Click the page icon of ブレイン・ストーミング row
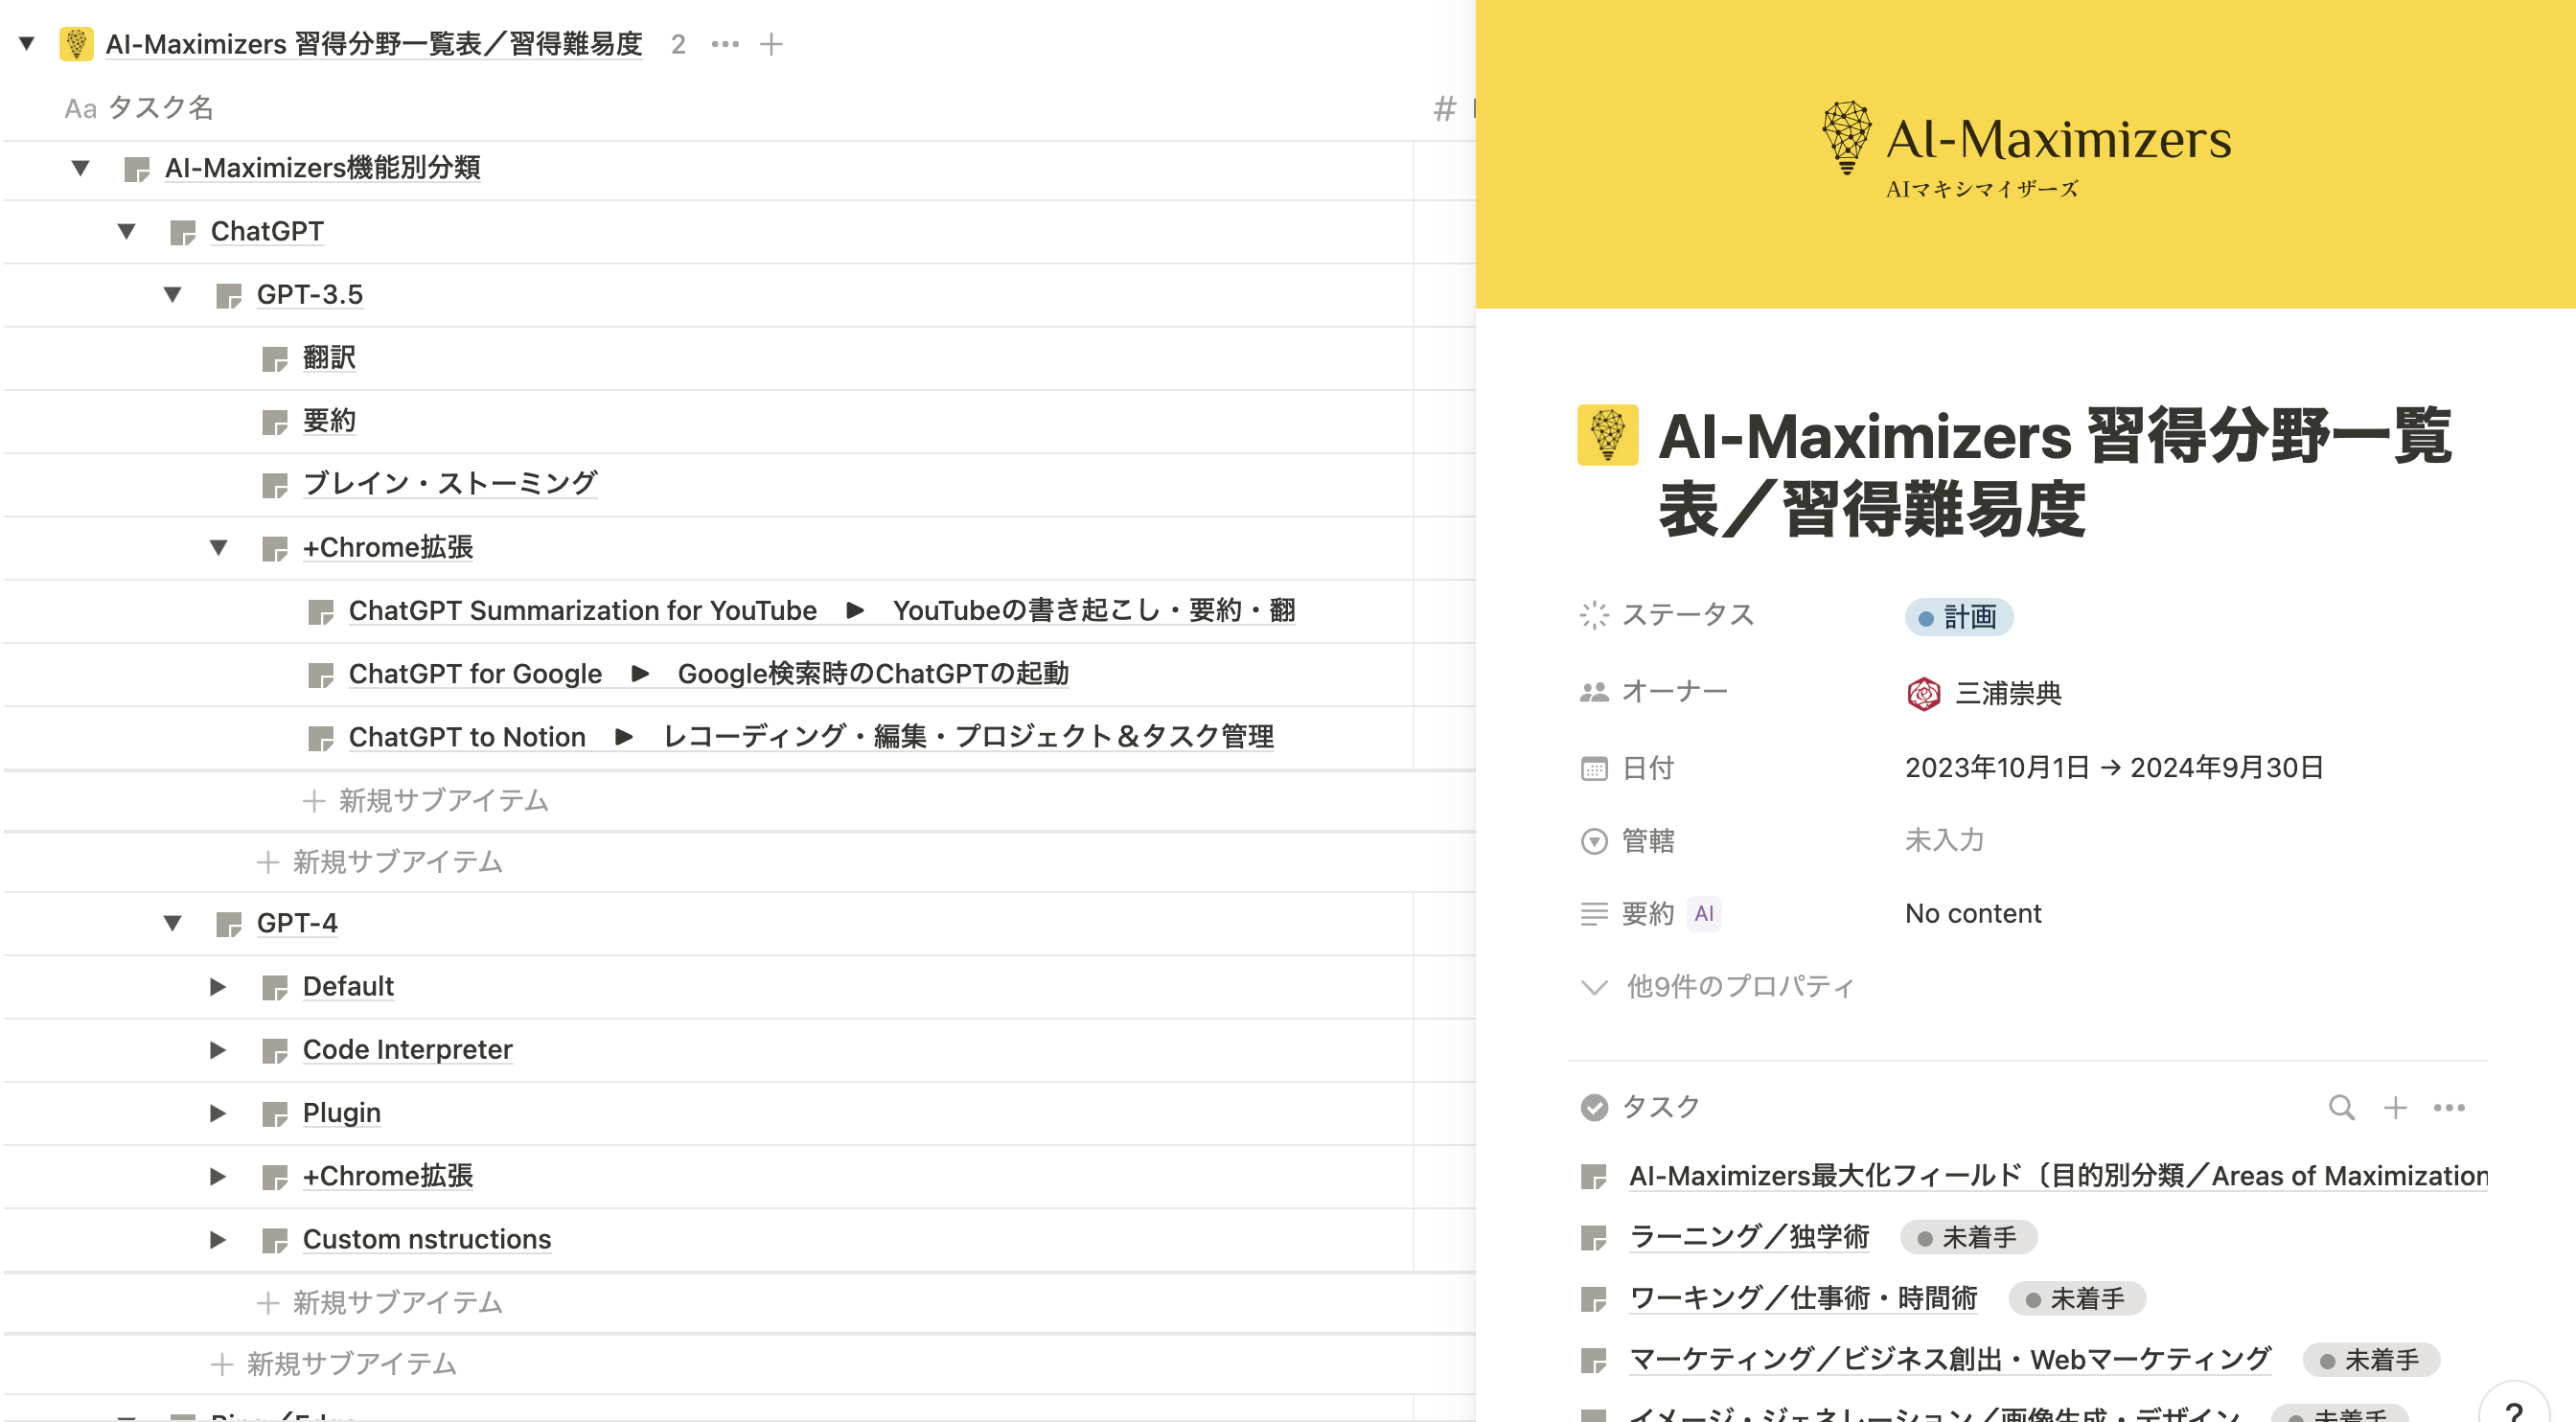This screenshot has height=1422, width=2576. pyautogui.click(x=275, y=485)
